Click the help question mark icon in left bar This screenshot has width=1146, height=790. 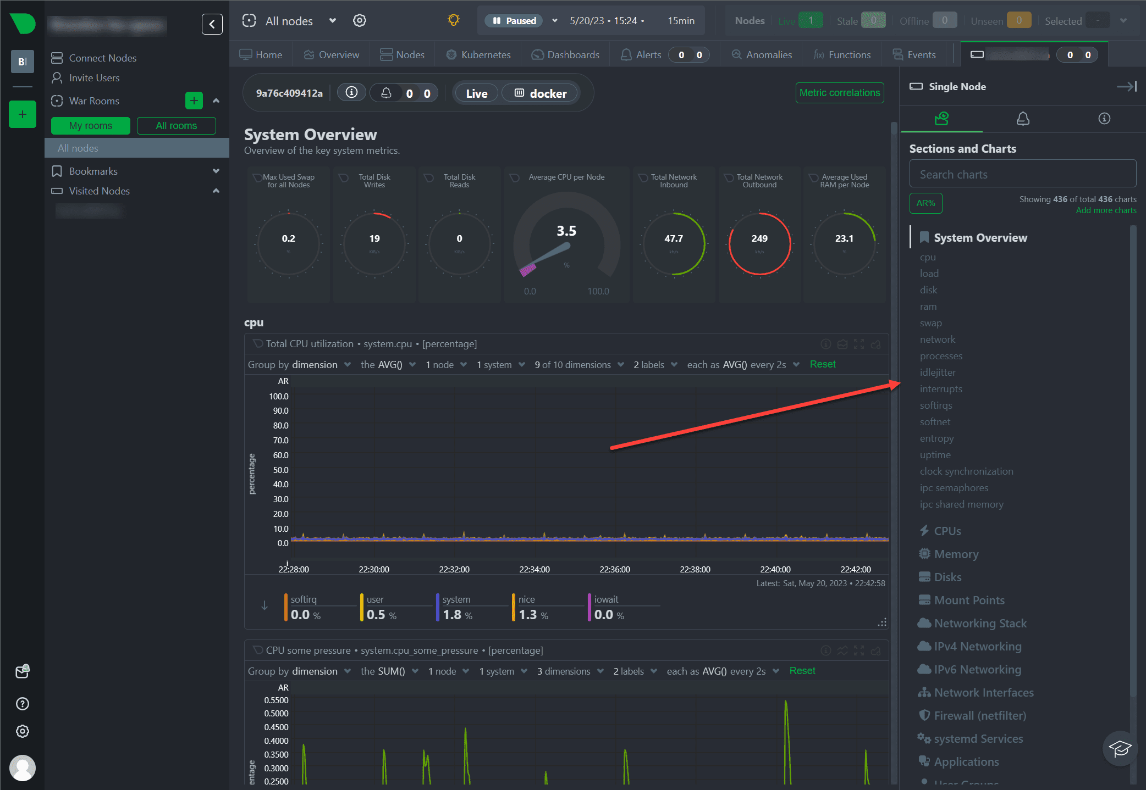pyautogui.click(x=23, y=703)
